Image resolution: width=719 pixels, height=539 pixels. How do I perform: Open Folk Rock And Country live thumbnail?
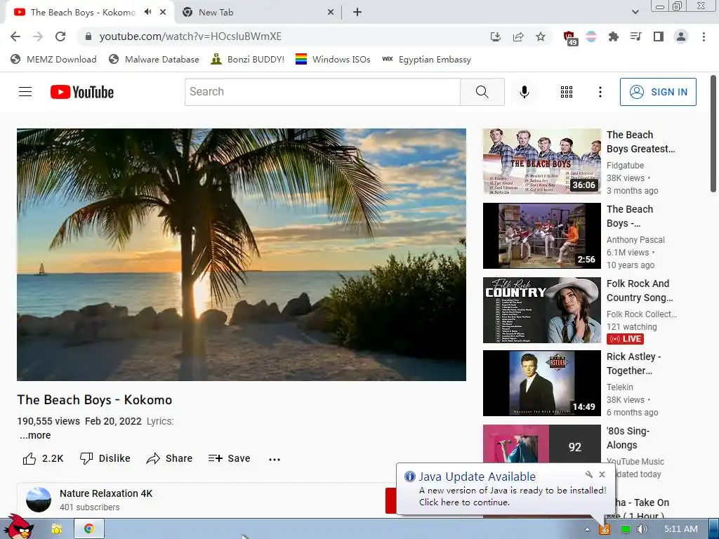(541, 310)
